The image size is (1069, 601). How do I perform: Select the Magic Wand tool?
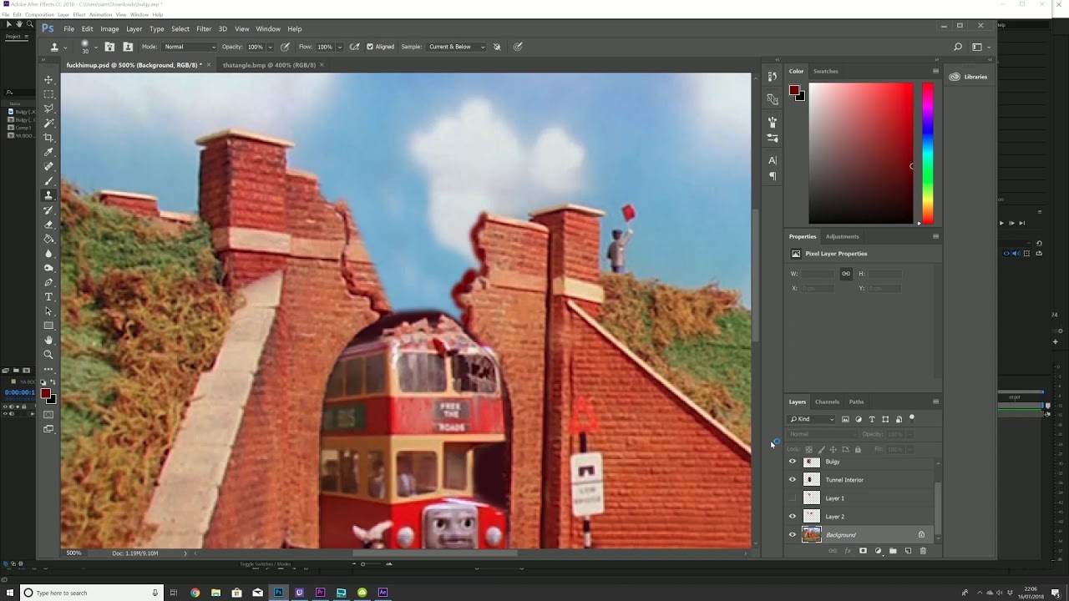pyautogui.click(x=48, y=123)
